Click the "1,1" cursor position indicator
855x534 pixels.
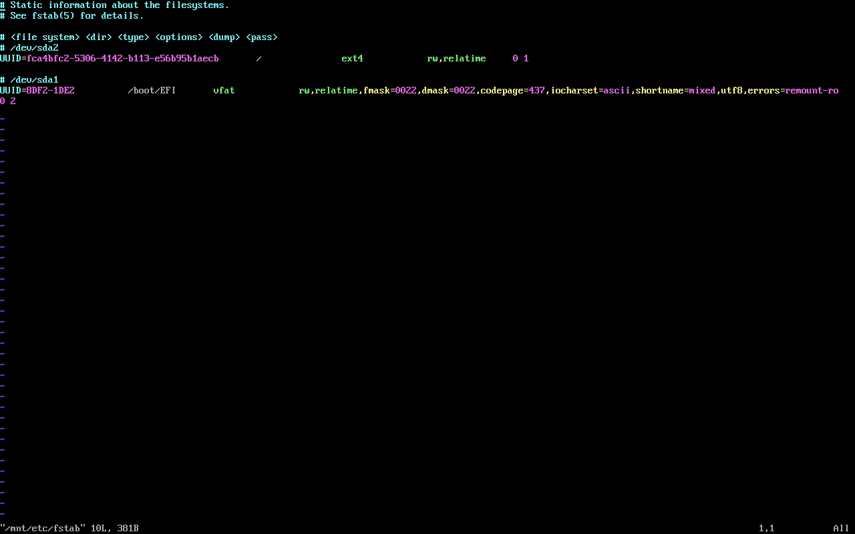pyautogui.click(x=767, y=529)
